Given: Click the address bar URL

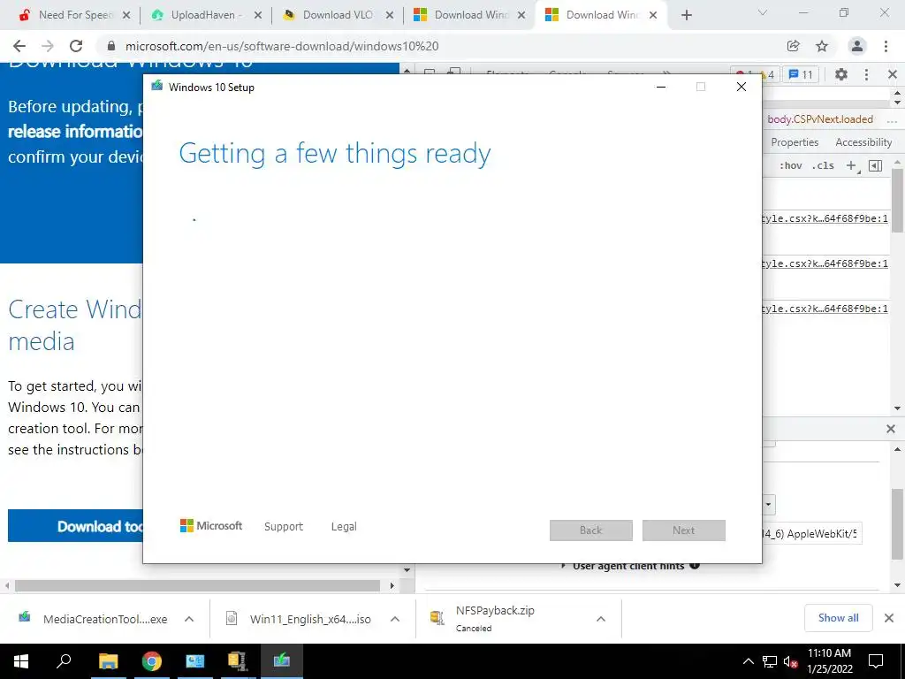Looking at the screenshot, I should [282, 46].
